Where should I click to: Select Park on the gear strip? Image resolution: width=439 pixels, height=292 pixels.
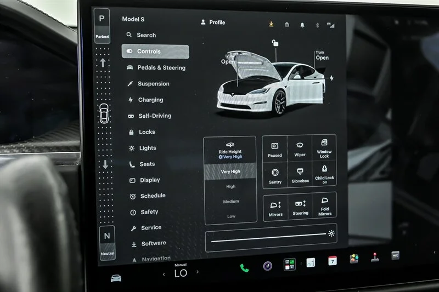tap(102, 26)
